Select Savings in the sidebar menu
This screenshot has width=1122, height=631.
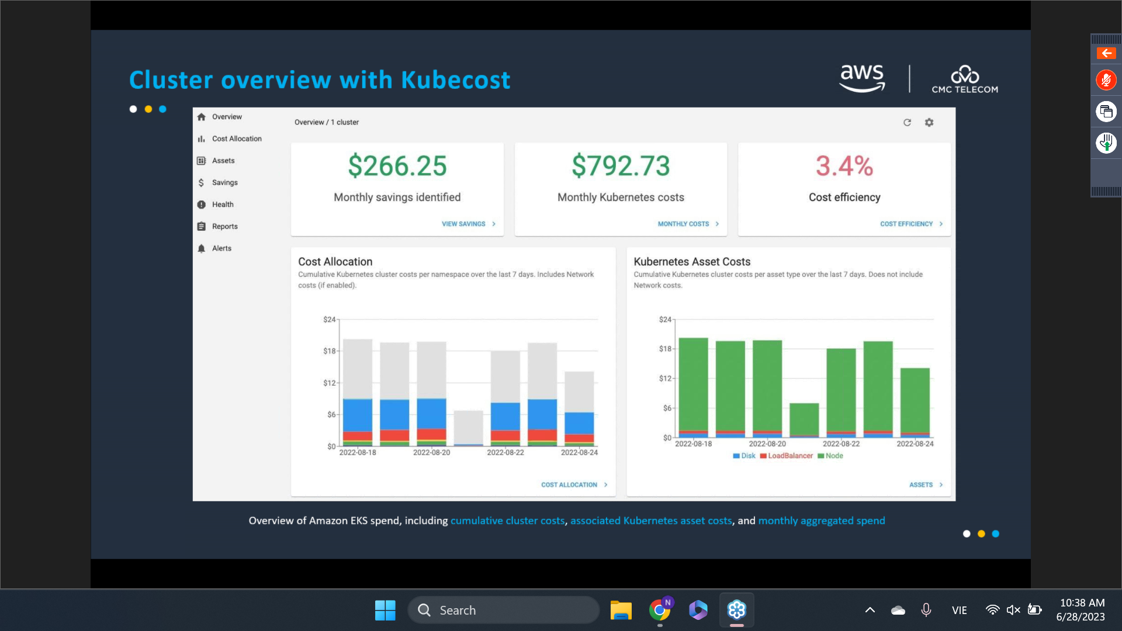point(224,182)
